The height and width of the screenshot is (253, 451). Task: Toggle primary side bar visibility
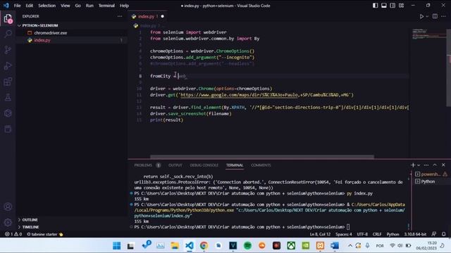coord(376,6)
